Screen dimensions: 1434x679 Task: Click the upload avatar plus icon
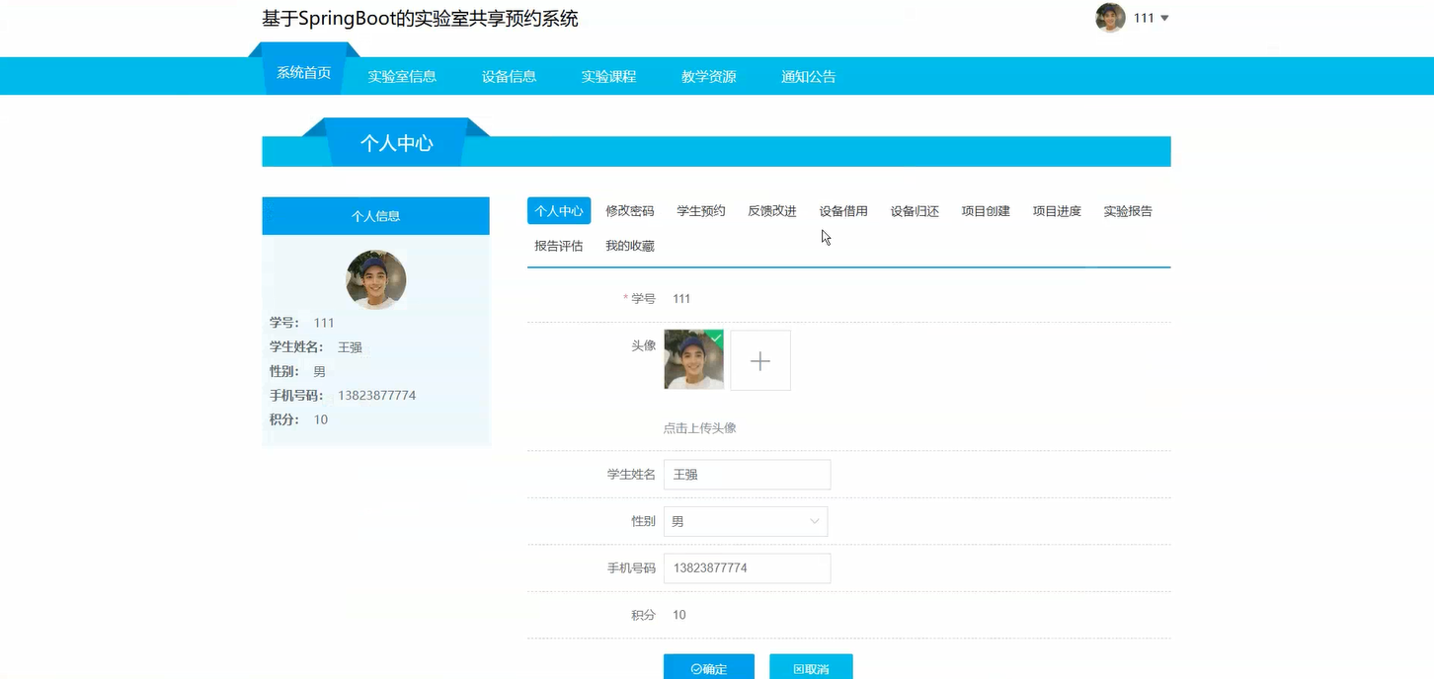pos(760,359)
